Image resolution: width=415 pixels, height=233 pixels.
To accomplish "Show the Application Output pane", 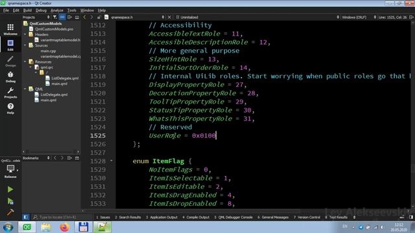I will pyautogui.click(x=161, y=217).
